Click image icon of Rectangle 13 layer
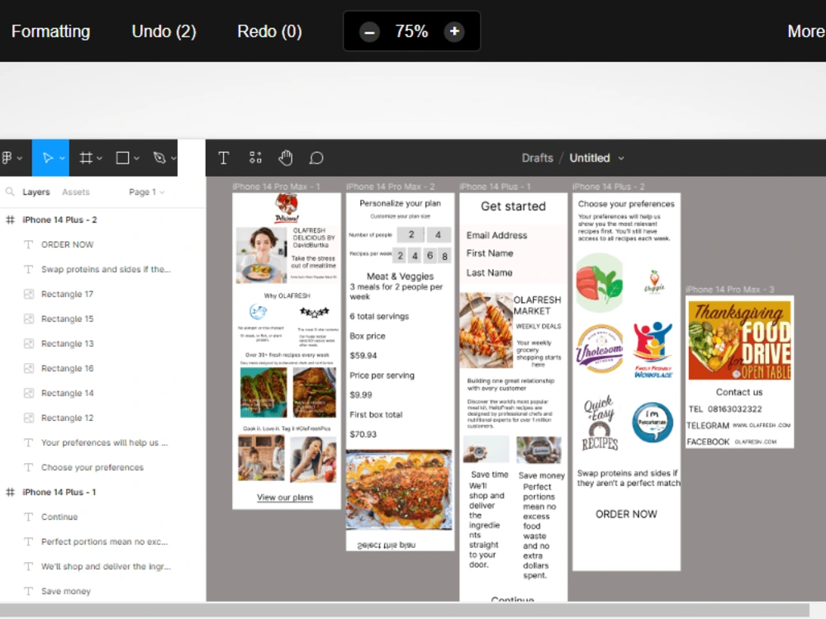Viewport: 826px width, 619px height. tap(28, 343)
